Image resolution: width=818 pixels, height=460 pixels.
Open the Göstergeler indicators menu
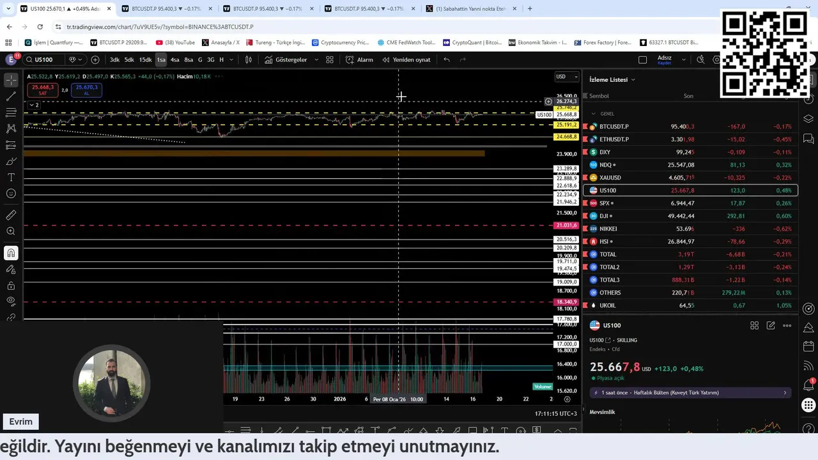click(x=286, y=59)
